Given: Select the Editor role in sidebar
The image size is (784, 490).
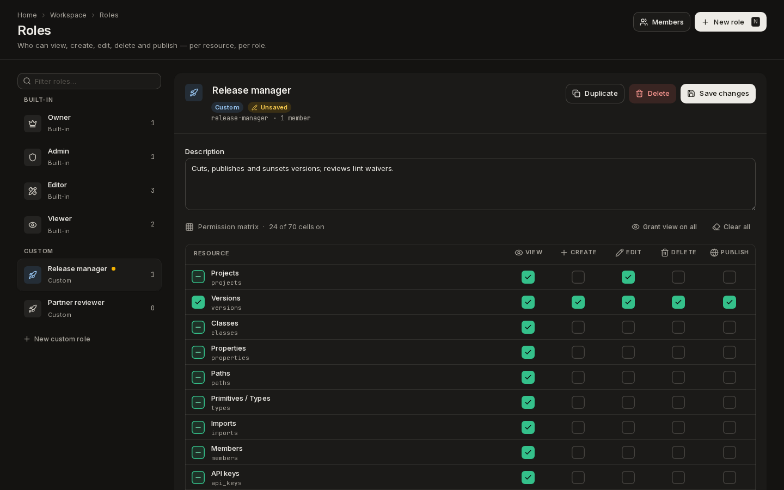Looking at the screenshot, I should click(x=89, y=191).
